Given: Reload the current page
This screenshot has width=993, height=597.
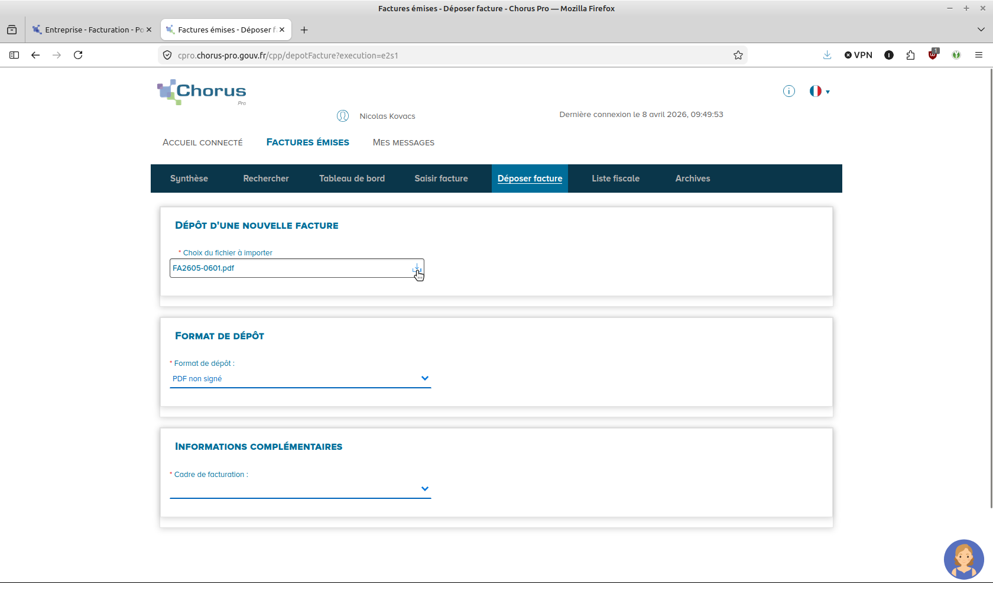Looking at the screenshot, I should click(78, 55).
